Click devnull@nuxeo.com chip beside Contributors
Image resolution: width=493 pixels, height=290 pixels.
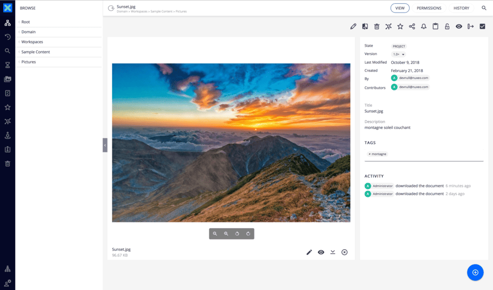coord(410,87)
